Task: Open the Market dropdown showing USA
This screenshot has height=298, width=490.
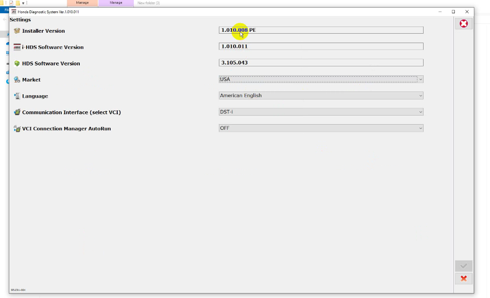Action: 320,80
